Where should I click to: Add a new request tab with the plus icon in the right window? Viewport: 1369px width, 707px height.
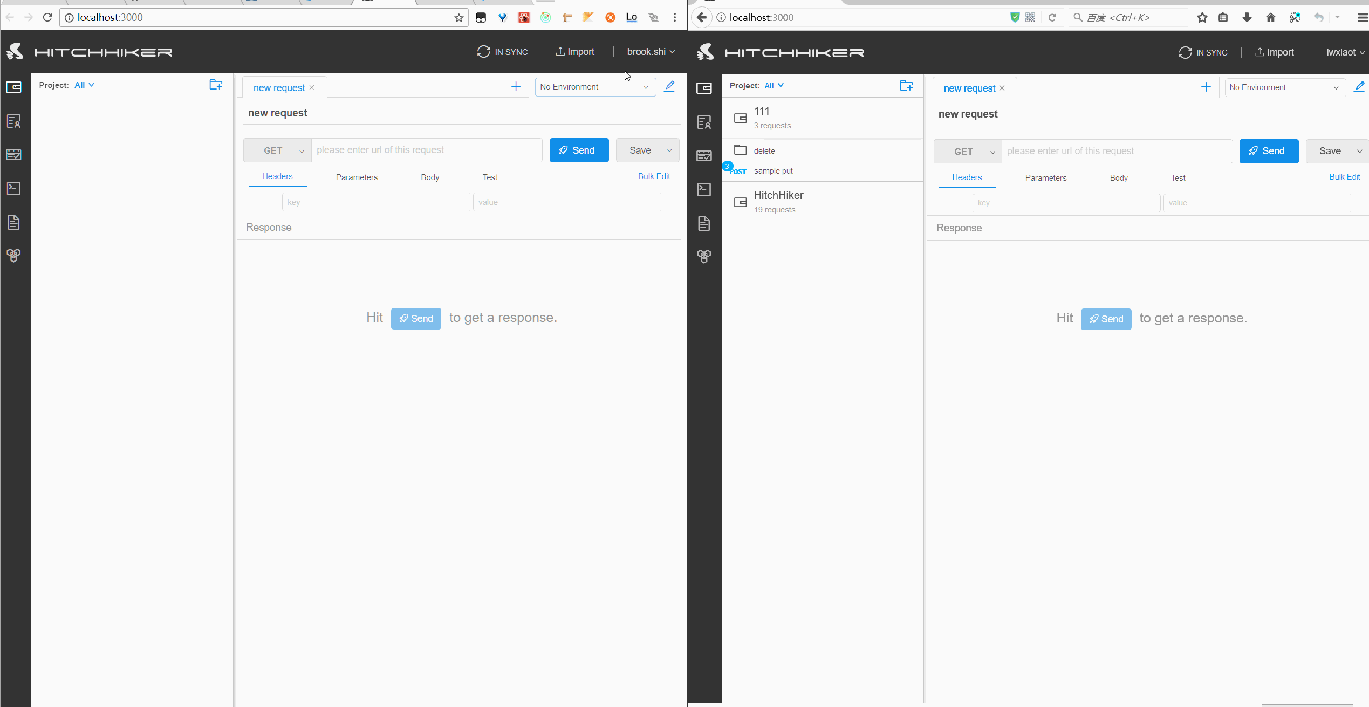(x=1206, y=87)
